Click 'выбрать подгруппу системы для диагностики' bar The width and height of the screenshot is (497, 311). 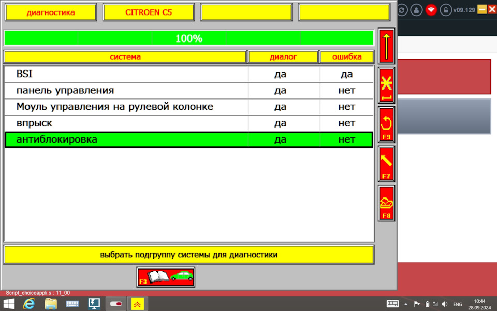189,255
